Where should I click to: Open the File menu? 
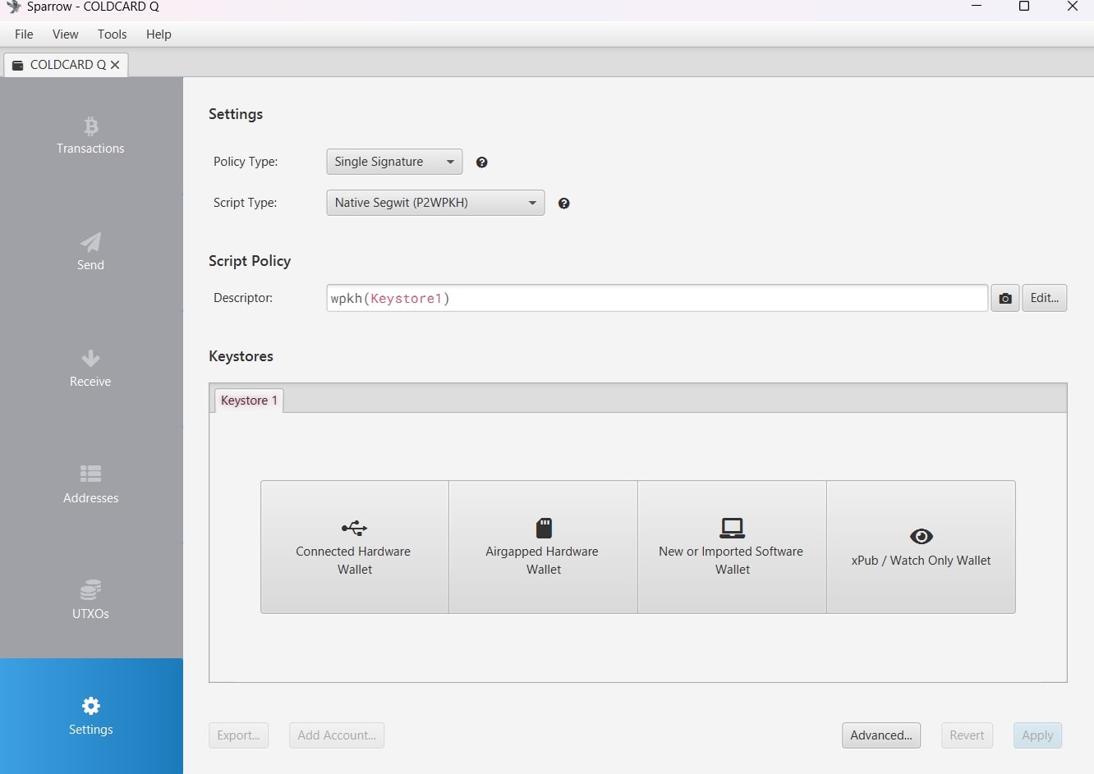(24, 34)
